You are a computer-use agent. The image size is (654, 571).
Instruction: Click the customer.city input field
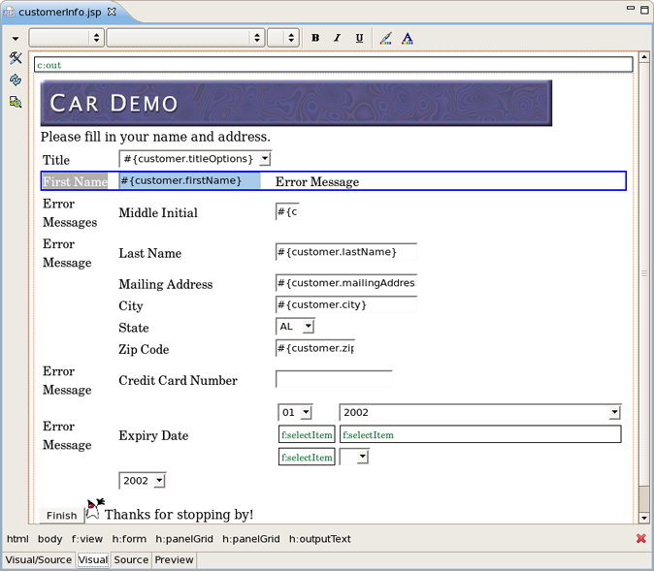346,304
